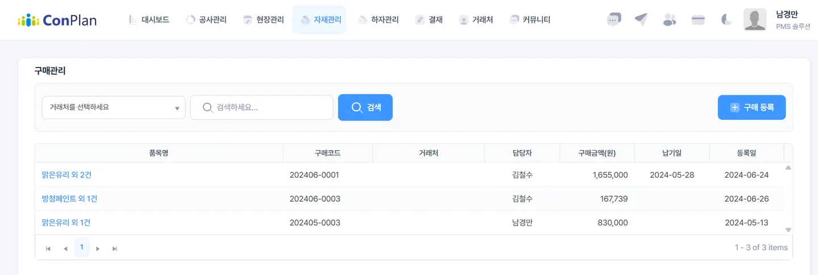Image resolution: width=818 pixels, height=275 pixels.
Task: Click purchase code 202406-0001
Action: tap(314, 175)
